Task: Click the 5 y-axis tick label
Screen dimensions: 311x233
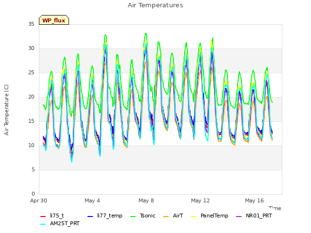Action: tap(33, 169)
